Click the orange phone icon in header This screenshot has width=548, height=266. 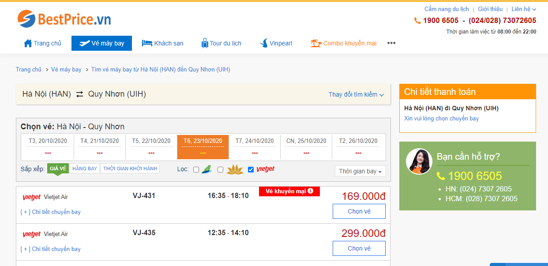tap(417, 20)
